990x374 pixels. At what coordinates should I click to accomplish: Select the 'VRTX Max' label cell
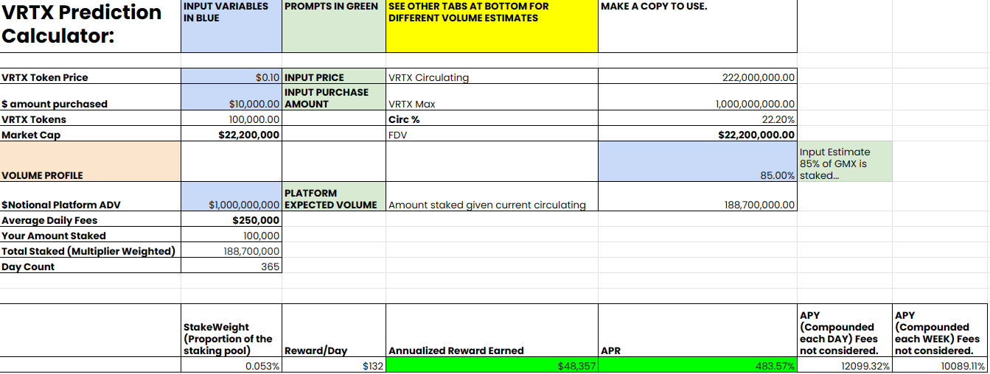point(492,98)
